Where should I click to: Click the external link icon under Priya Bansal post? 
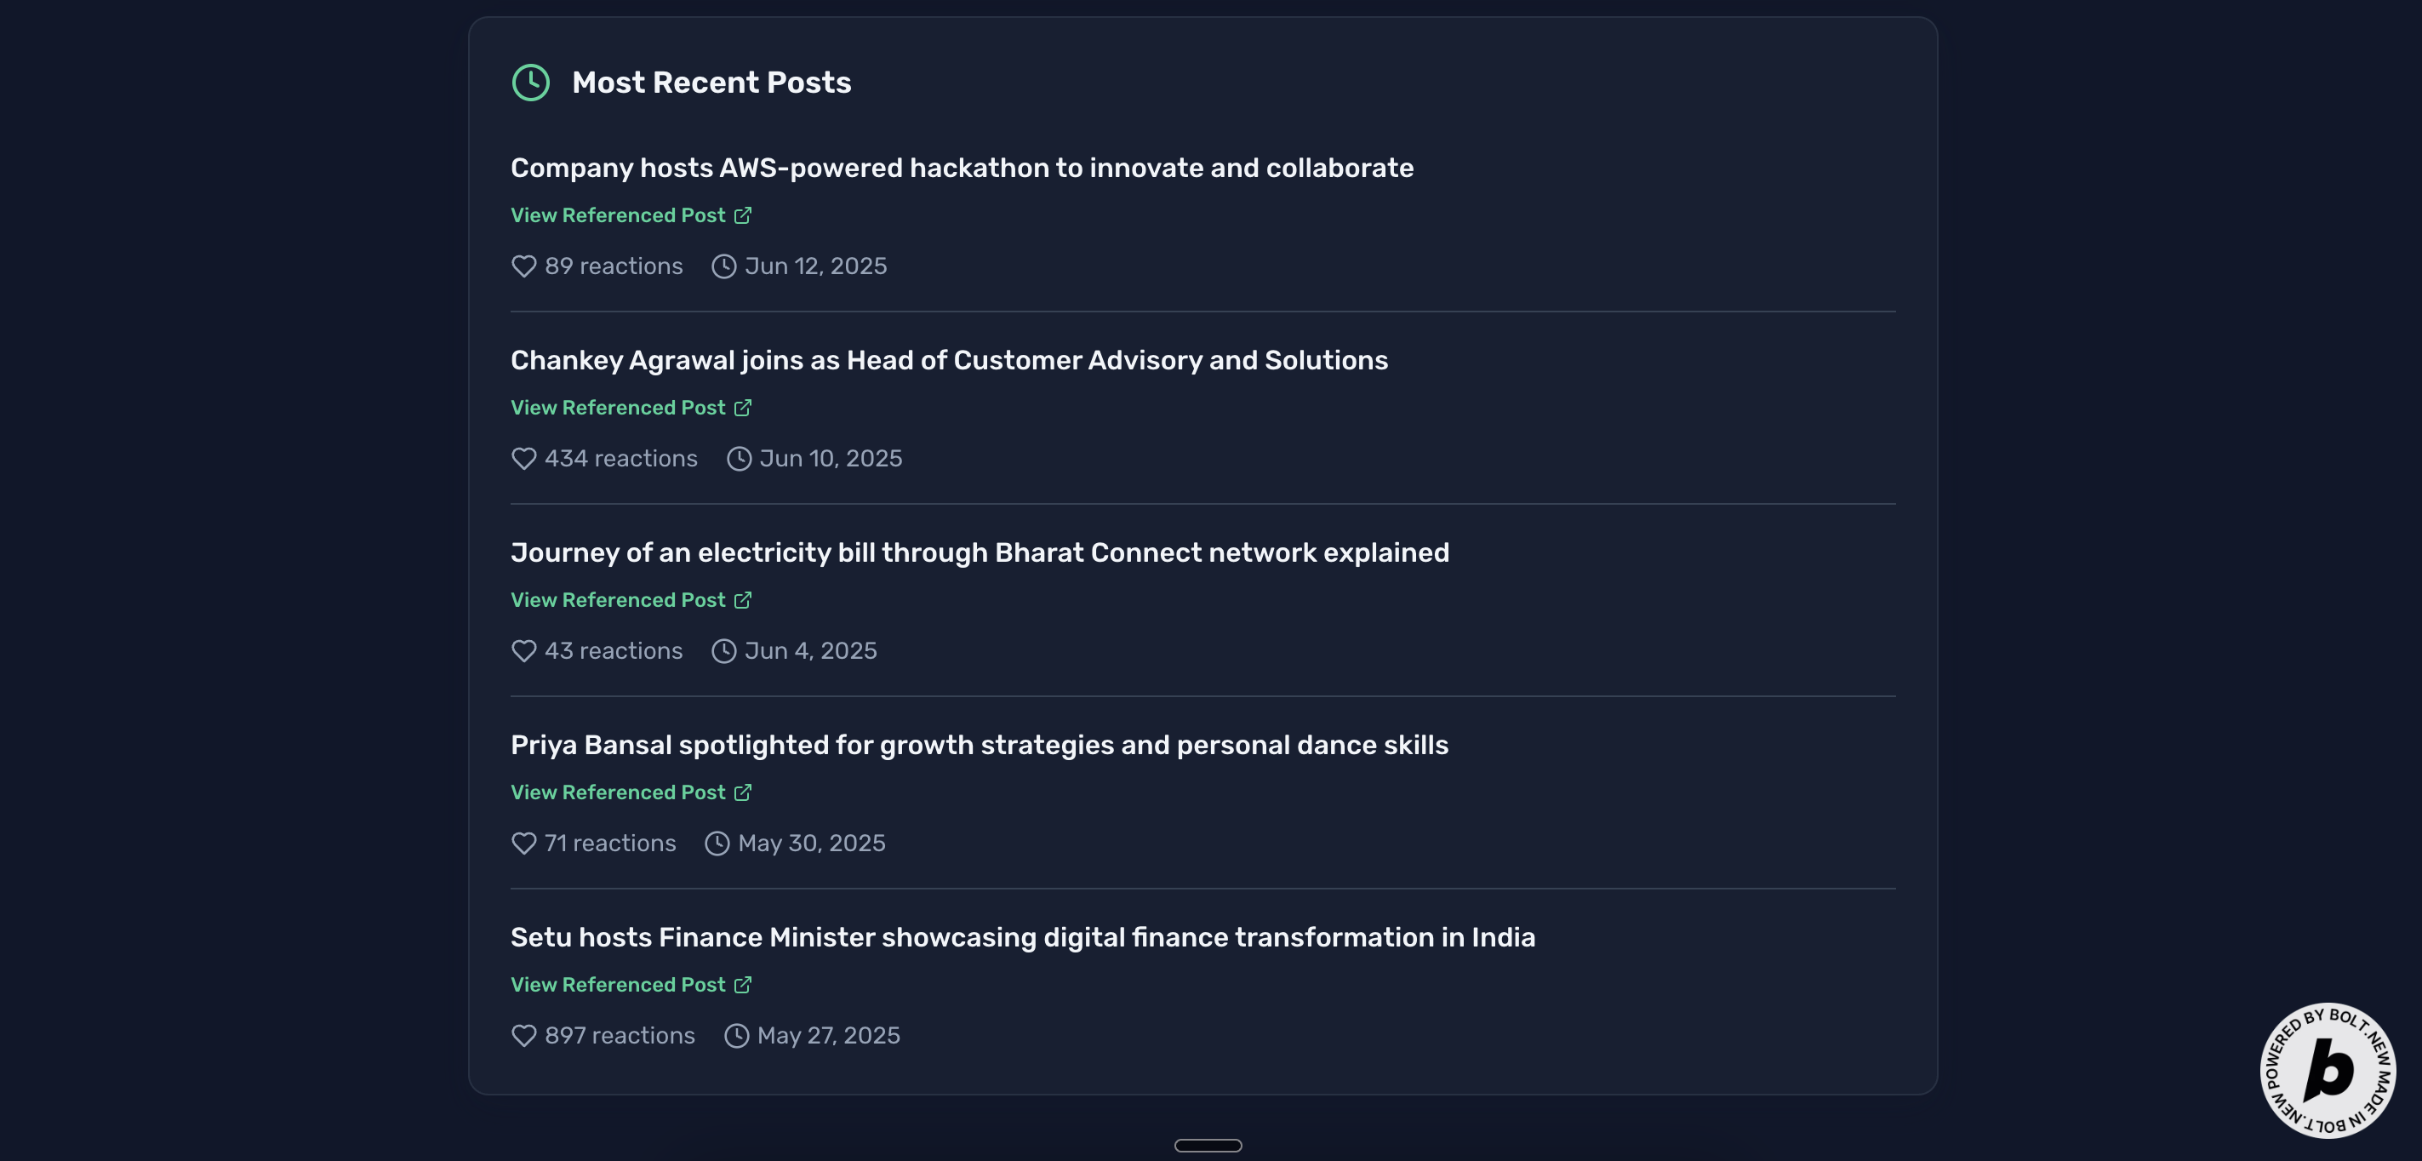pyautogui.click(x=743, y=792)
